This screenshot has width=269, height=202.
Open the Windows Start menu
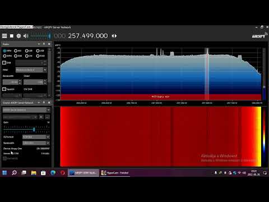point(4,173)
